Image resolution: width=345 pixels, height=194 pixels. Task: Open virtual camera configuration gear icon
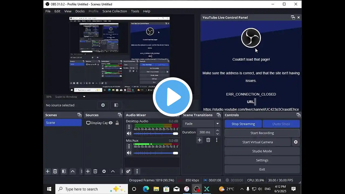296,142
